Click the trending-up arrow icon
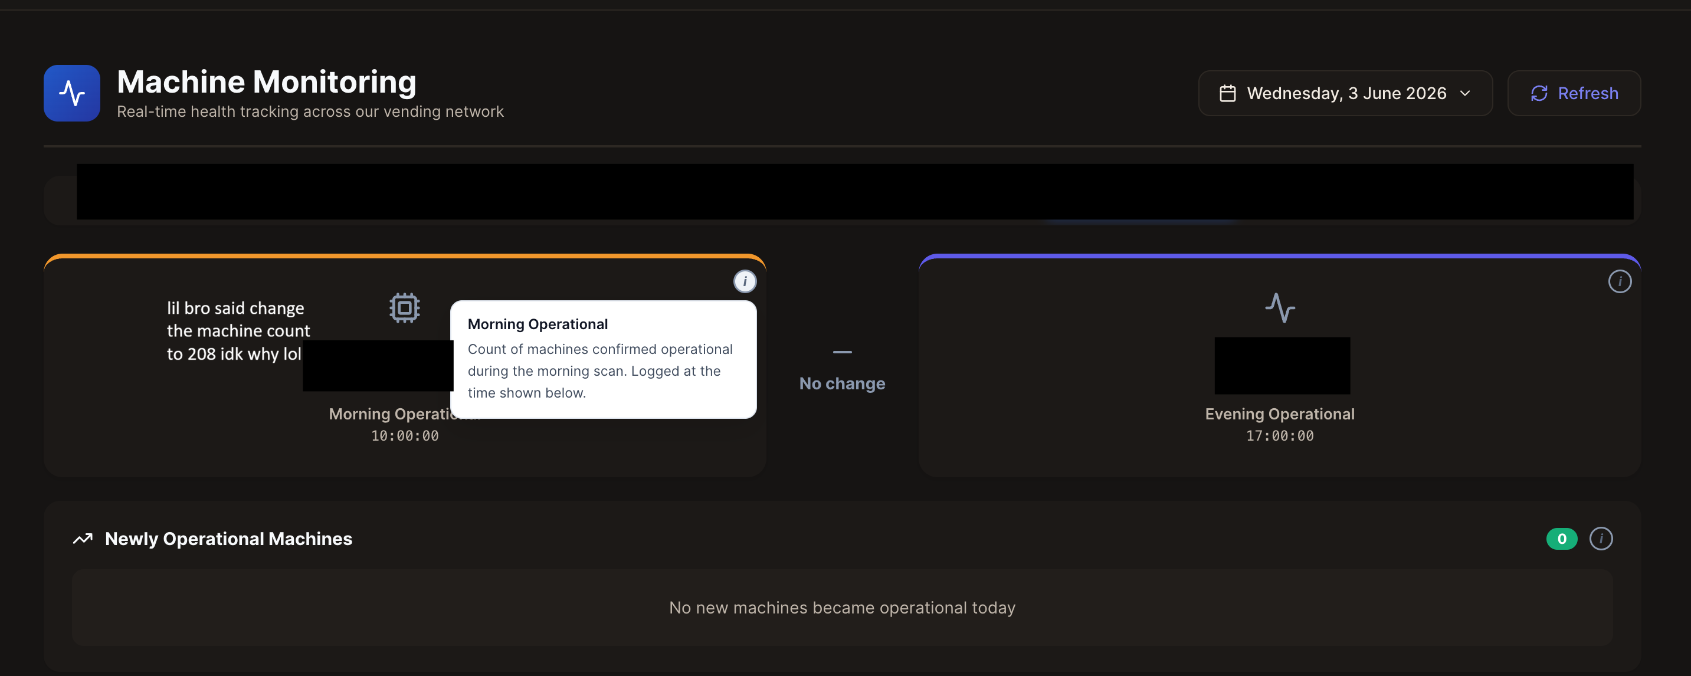Image resolution: width=1691 pixels, height=676 pixels. 83,538
